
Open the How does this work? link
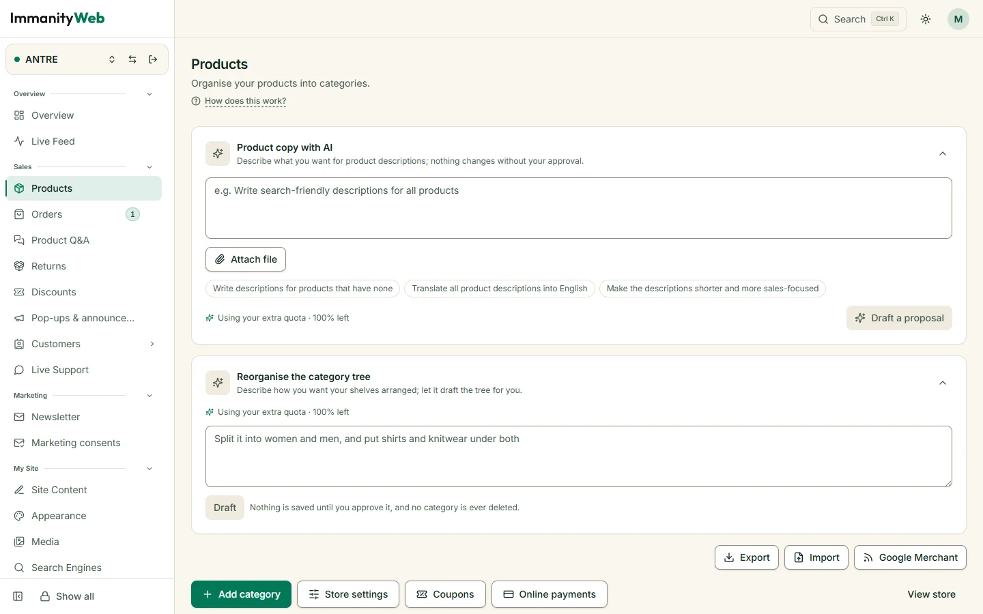(245, 101)
